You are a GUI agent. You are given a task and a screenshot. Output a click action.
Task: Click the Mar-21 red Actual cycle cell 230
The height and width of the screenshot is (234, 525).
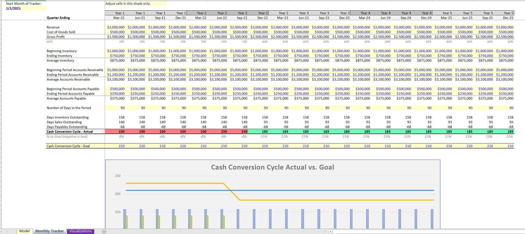pos(115,132)
